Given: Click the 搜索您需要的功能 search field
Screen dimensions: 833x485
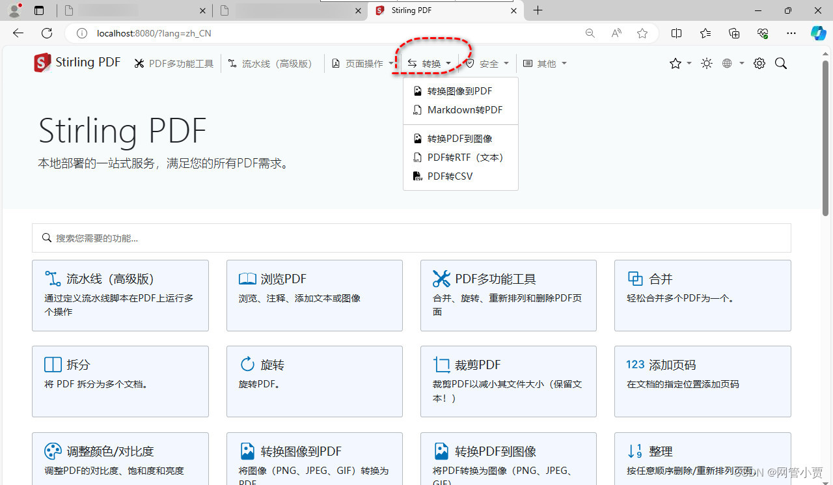Looking at the screenshot, I should click(411, 238).
